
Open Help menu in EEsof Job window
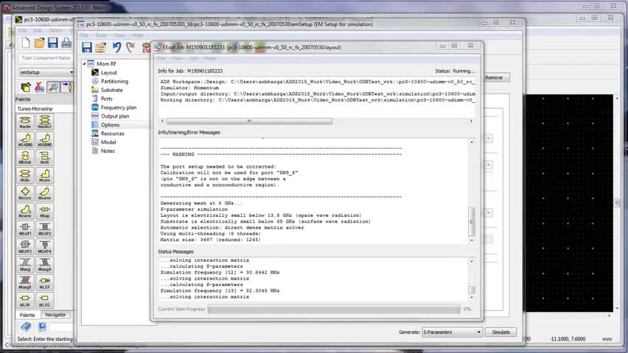click(x=210, y=58)
